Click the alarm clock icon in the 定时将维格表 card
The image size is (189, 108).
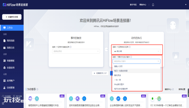tap(71, 99)
